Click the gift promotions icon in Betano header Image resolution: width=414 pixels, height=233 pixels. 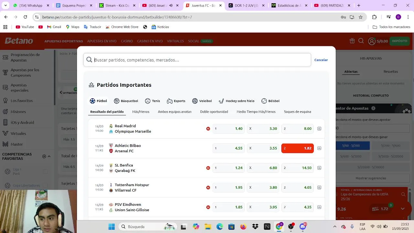click(x=352, y=41)
